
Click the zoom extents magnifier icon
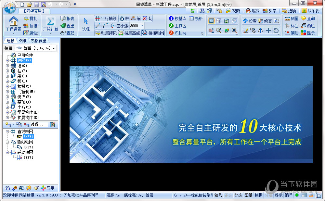pos(234,31)
